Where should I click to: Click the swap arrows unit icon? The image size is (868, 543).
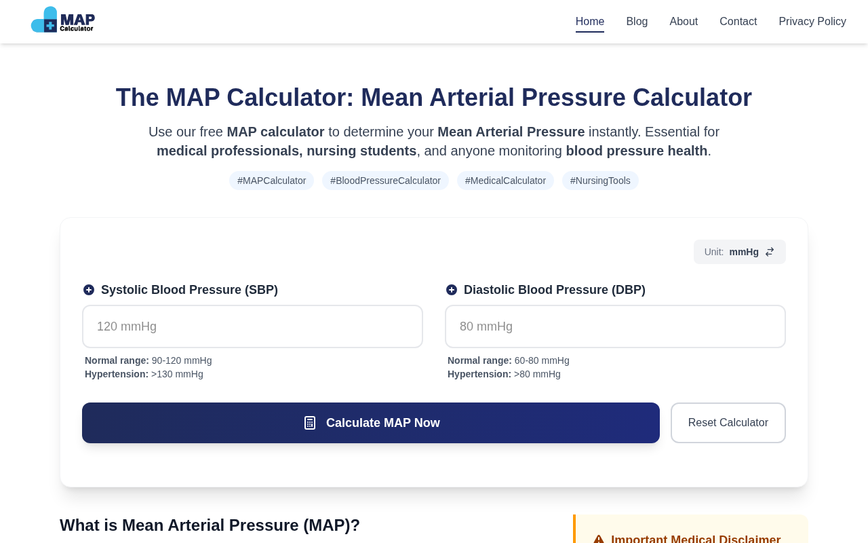pyautogui.click(x=770, y=252)
